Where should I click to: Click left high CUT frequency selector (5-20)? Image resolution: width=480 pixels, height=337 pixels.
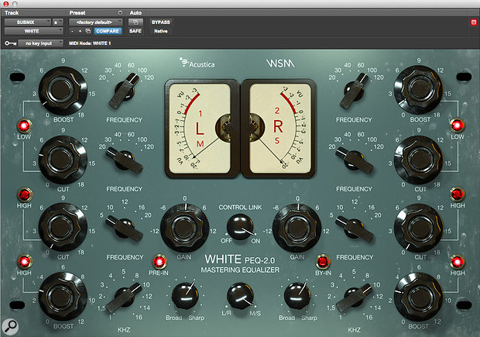click(x=125, y=228)
